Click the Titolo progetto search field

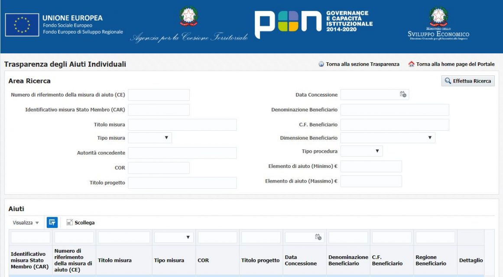point(182,183)
